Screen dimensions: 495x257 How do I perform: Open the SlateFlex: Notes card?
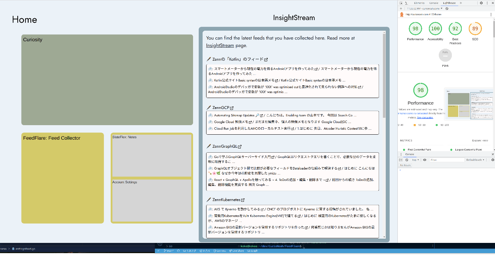click(152, 155)
